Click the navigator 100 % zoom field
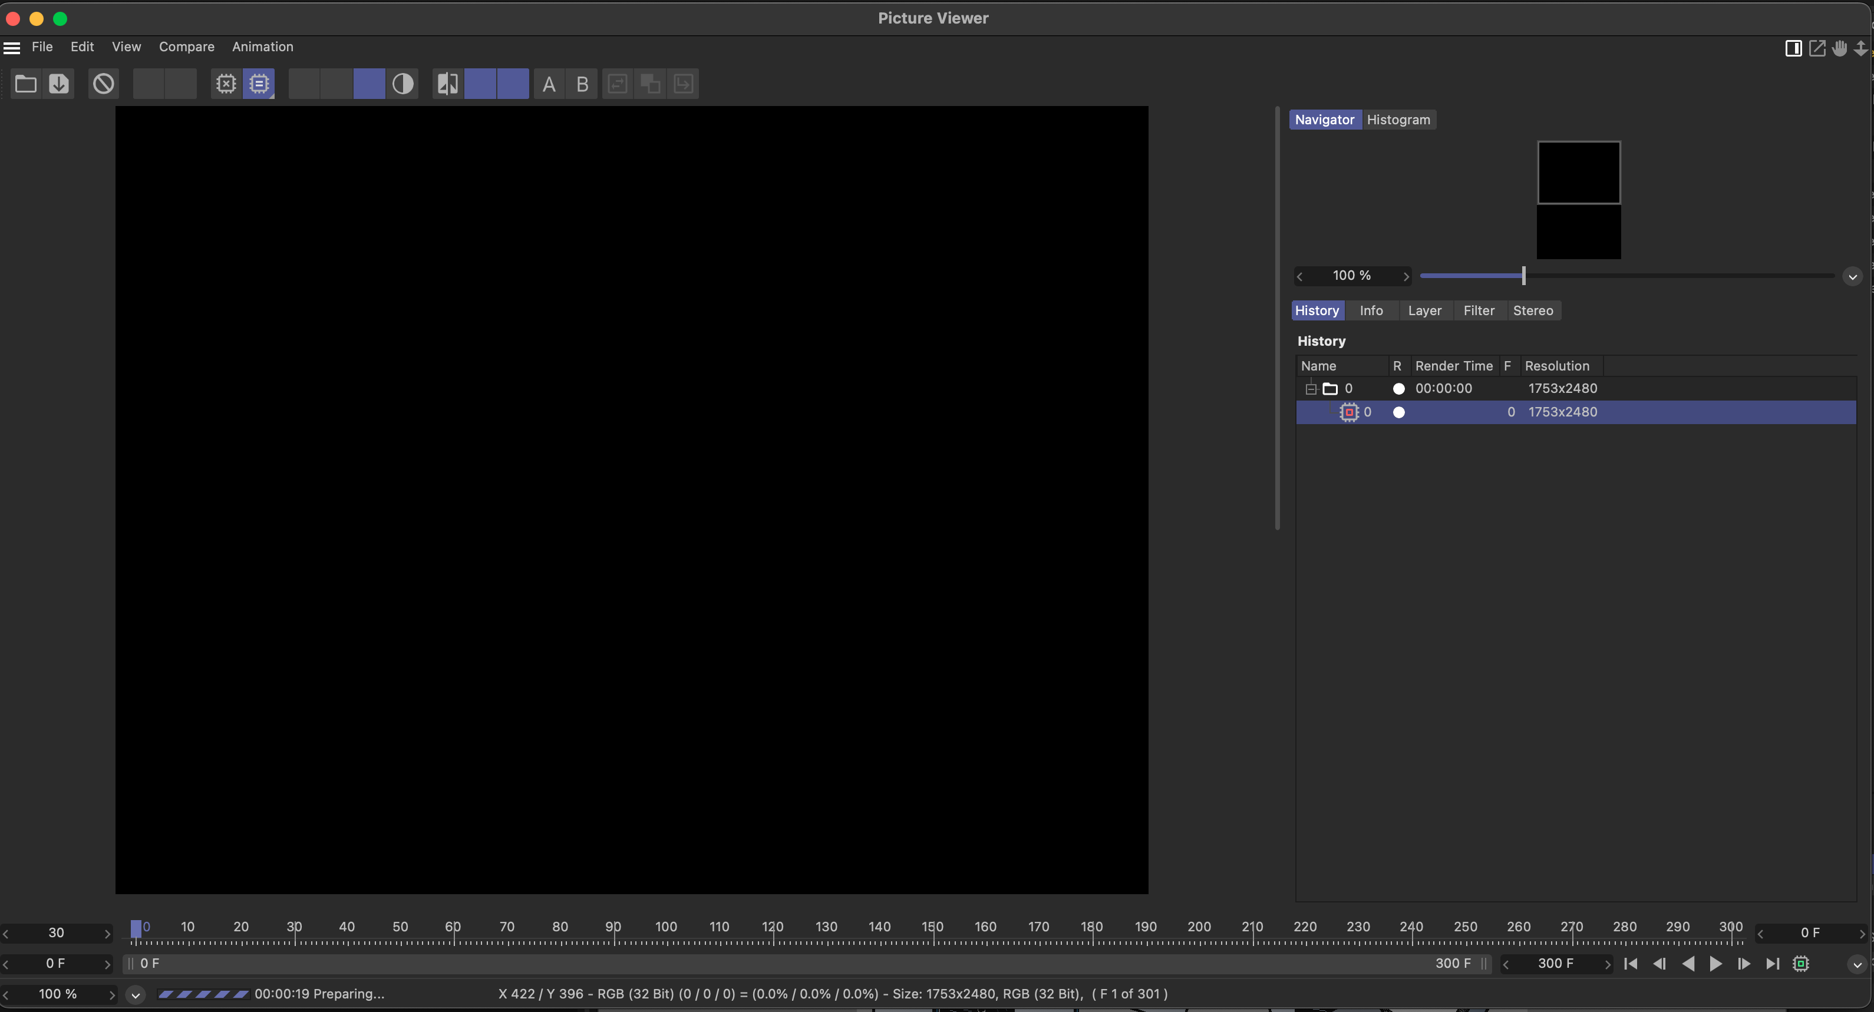The image size is (1874, 1012). click(x=1352, y=276)
